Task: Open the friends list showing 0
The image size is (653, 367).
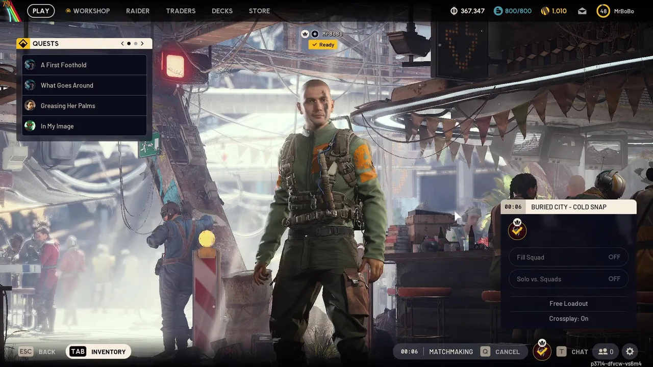Action: (606, 352)
